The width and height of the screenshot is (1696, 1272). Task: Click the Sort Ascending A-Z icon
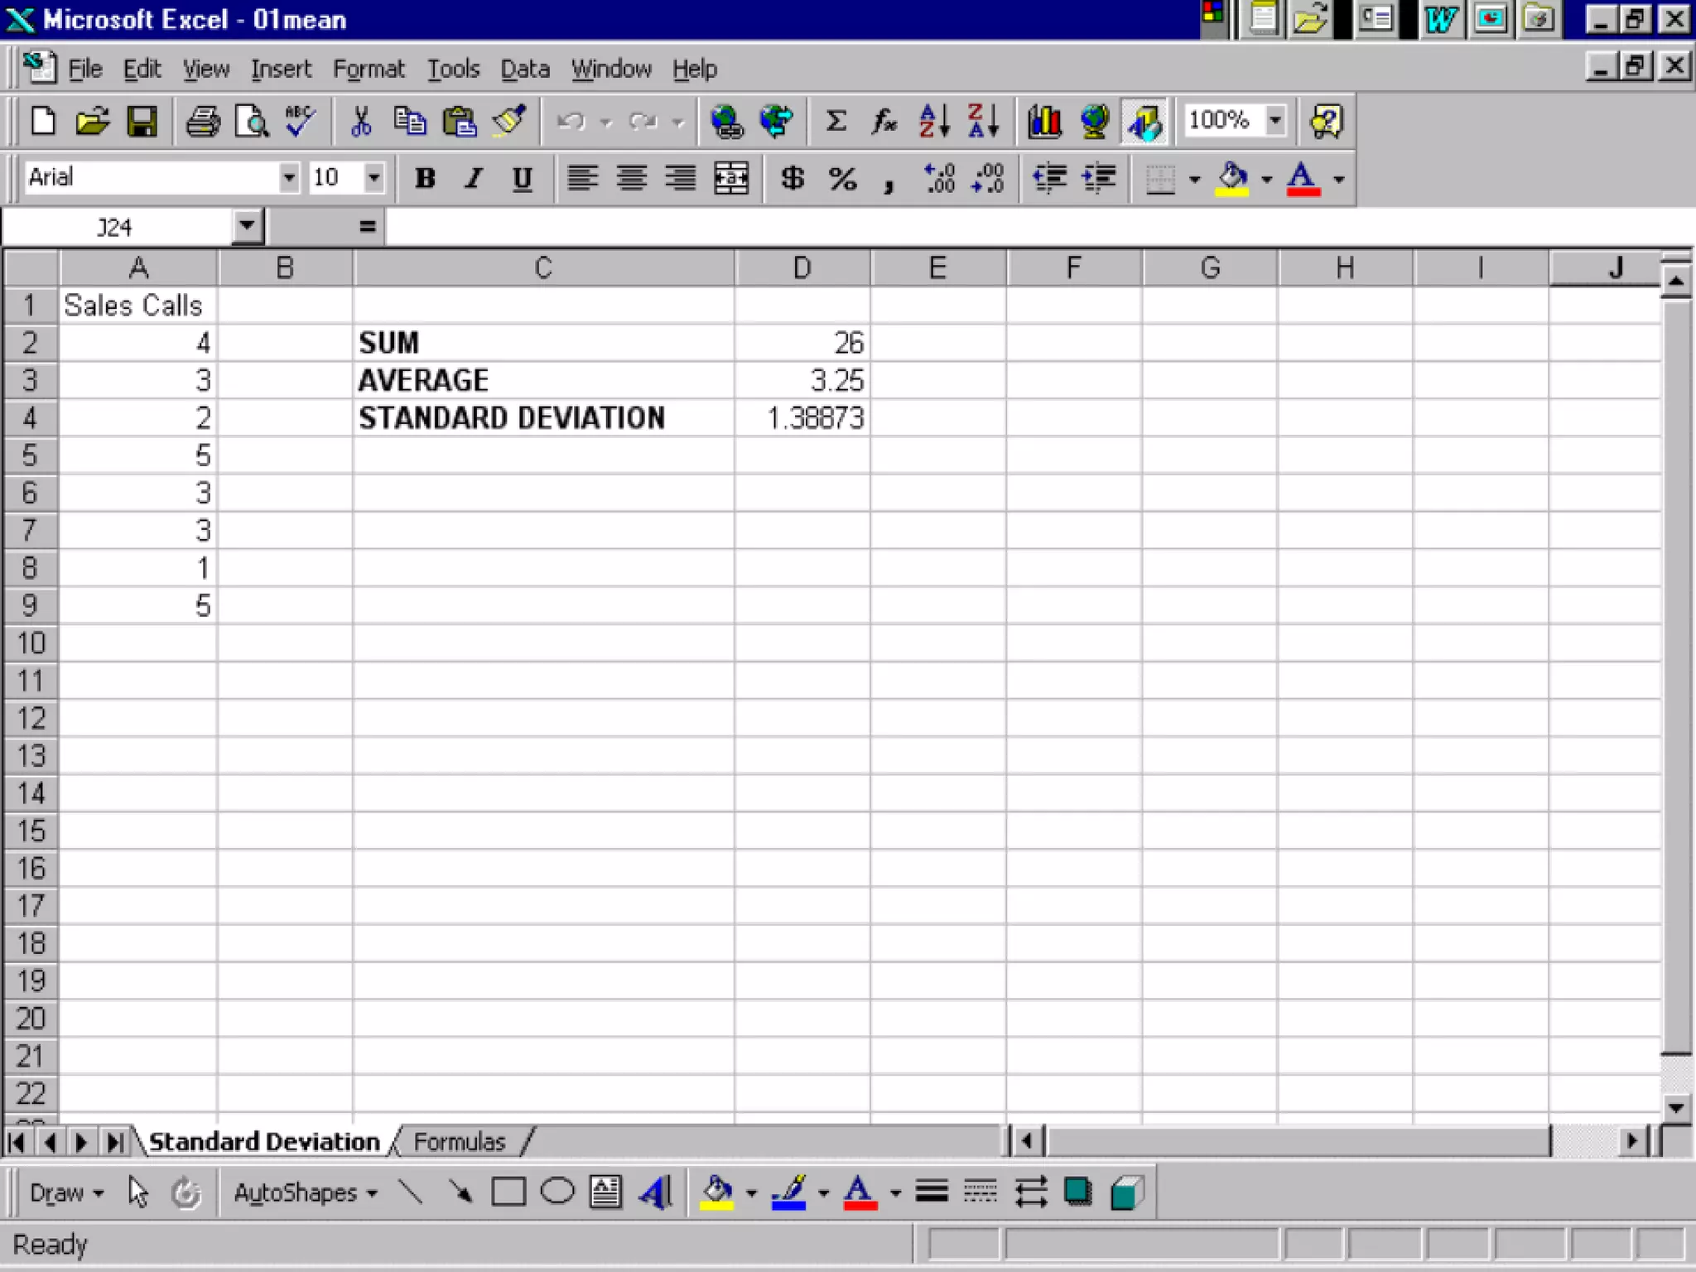tap(934, 122)
